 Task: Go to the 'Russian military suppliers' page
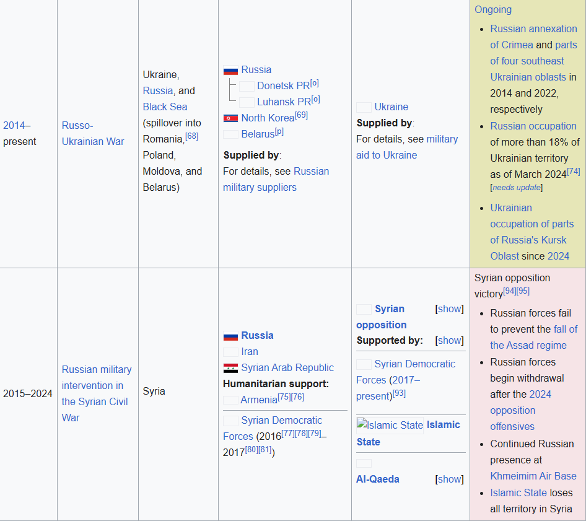click(276, 179)
